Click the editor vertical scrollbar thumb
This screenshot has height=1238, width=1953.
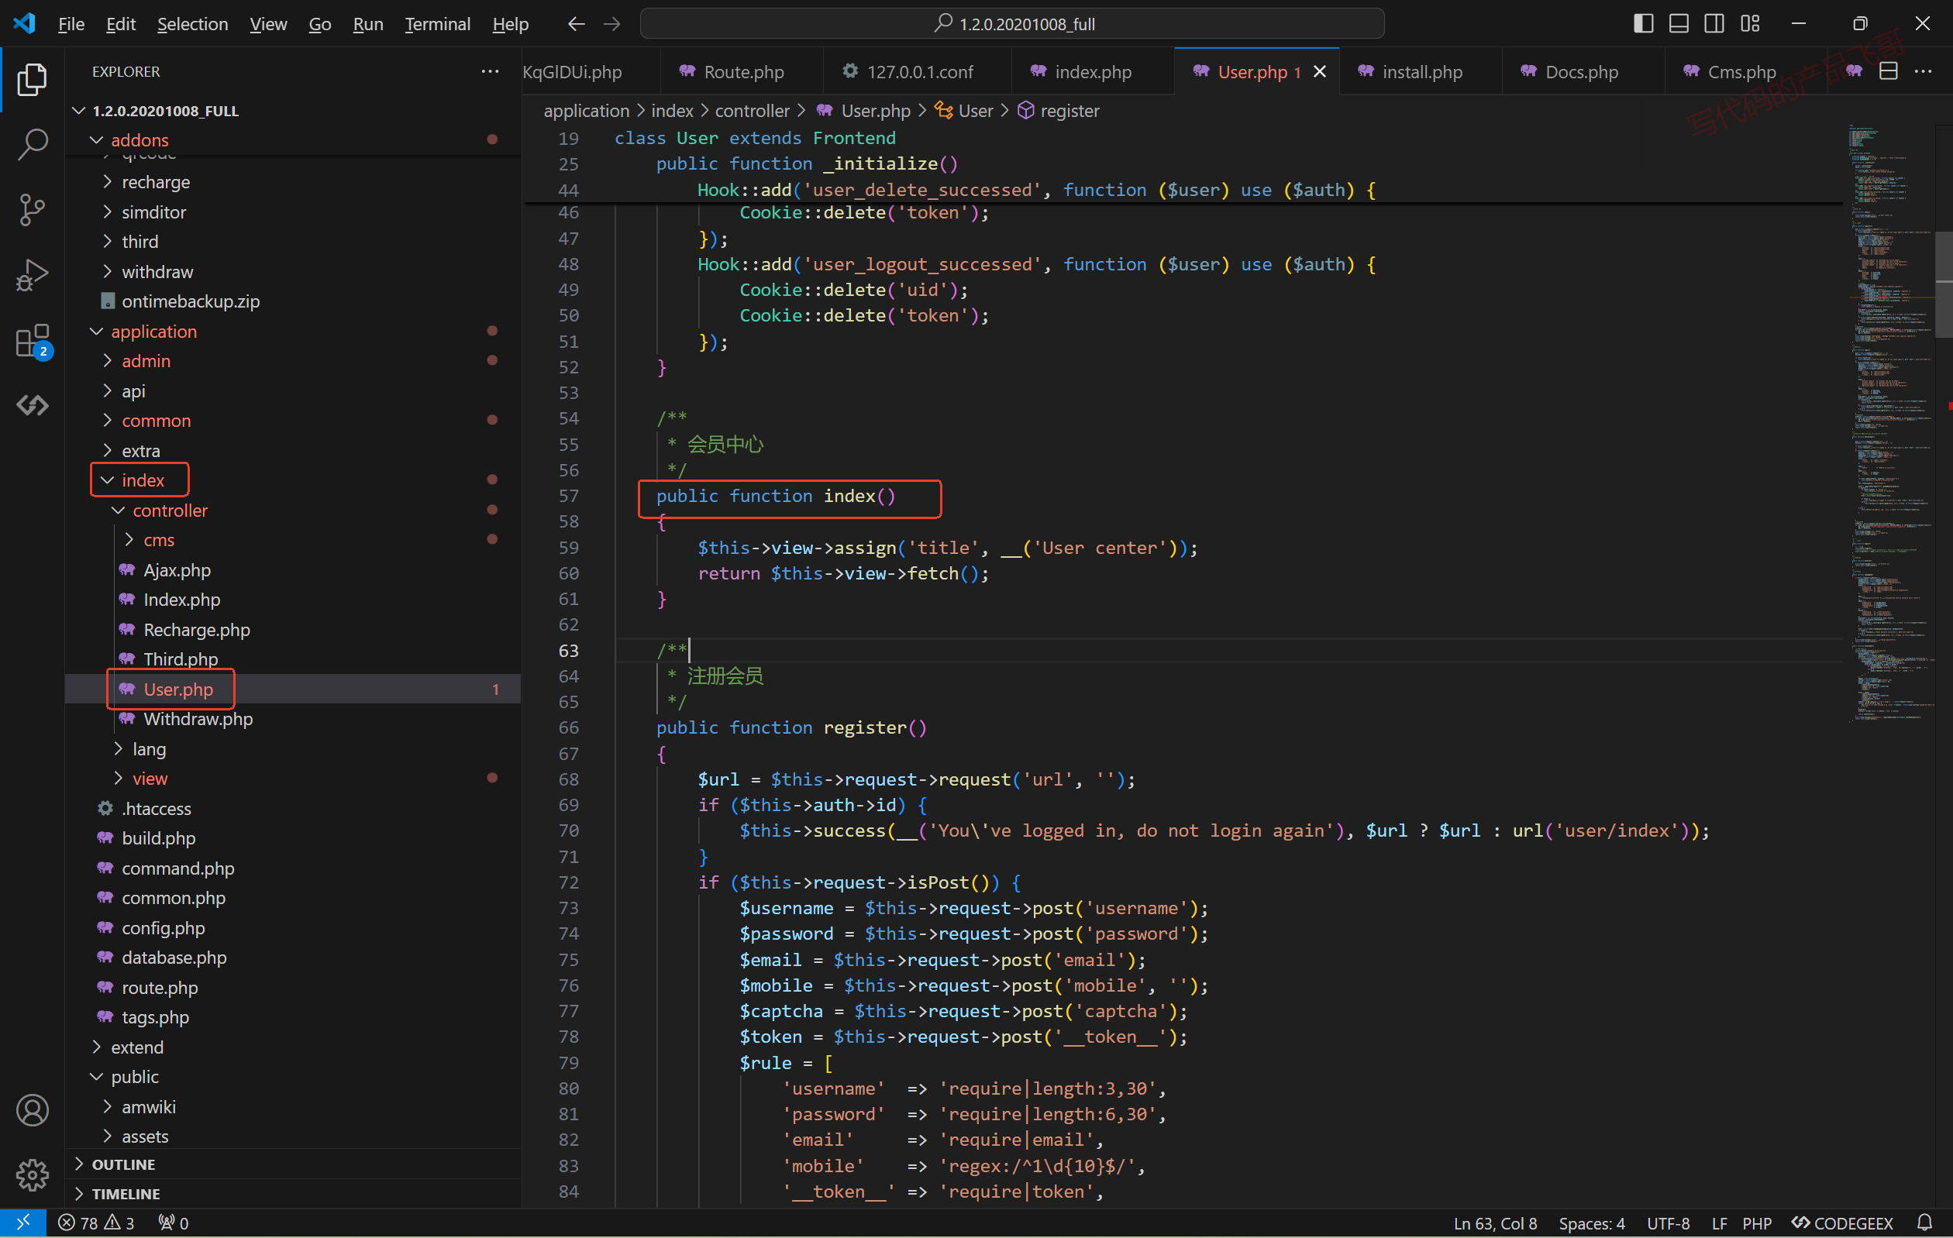pos(1944,284)
